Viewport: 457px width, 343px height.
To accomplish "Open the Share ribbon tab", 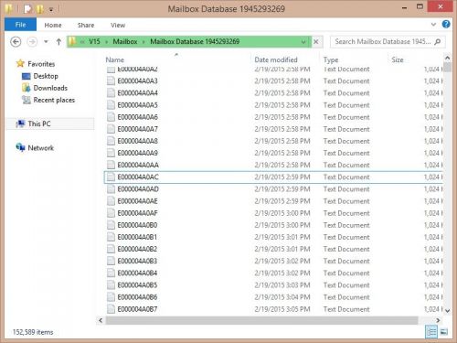I will 86,25.
